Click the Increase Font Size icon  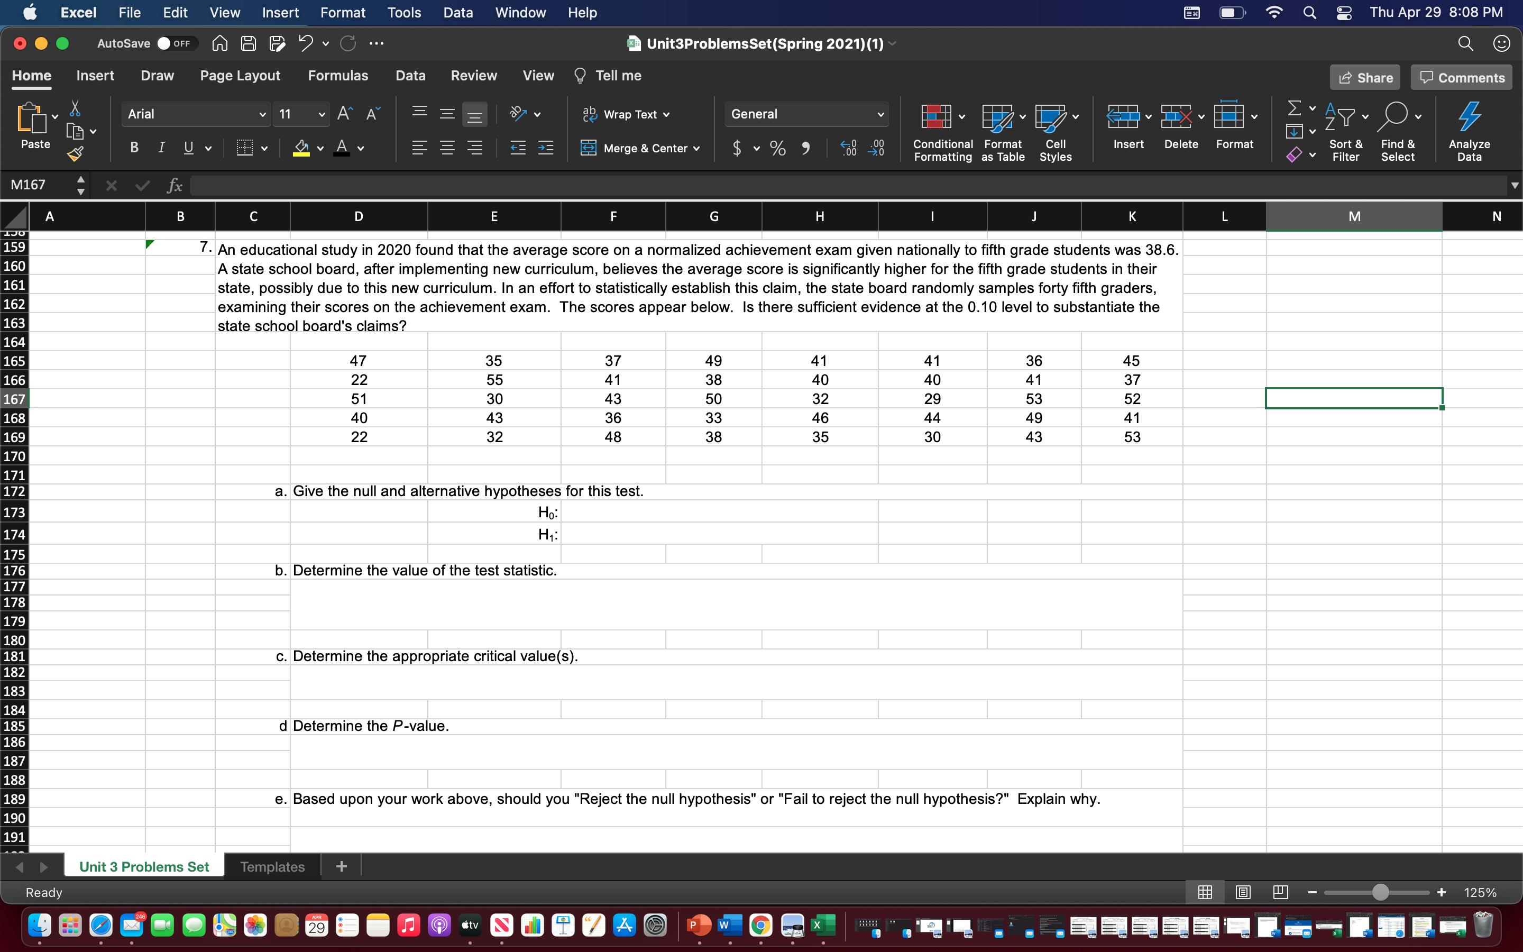(x=344, y=114)
